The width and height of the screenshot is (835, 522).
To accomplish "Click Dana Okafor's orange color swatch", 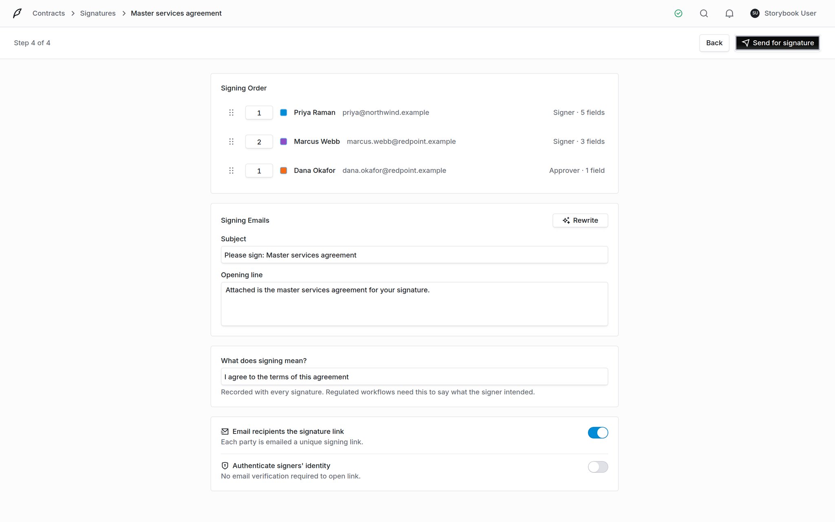I will click(283, 170).
